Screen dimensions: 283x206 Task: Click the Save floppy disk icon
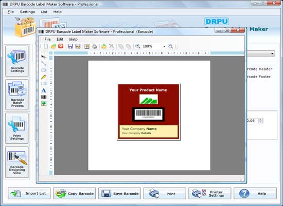70,46
